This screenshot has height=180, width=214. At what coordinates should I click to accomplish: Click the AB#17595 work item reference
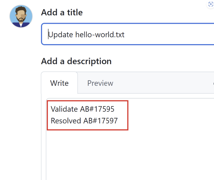(x=97, y=109)
